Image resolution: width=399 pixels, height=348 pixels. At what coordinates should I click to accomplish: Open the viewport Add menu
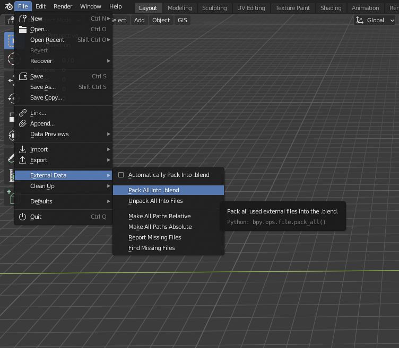click(x=140, y=20)
